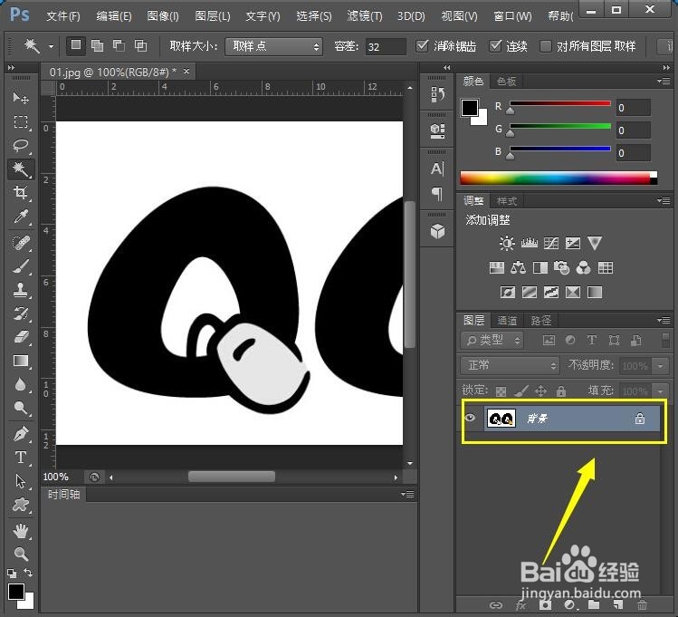Viewport: 678px width, 617px height.
Task: Toggle the contiguous 连续 checkbox
Action: coord(495,46)
